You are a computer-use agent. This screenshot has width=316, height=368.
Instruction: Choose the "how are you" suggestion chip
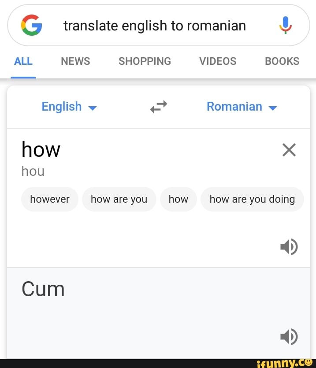(119, 199)
